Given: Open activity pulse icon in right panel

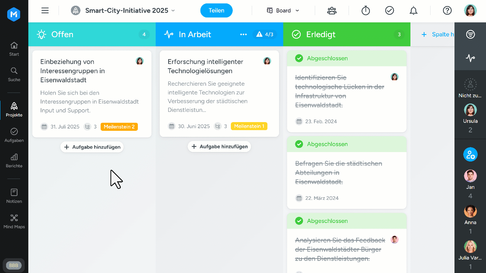Looking at the screenshot, I should pos(470,58).
